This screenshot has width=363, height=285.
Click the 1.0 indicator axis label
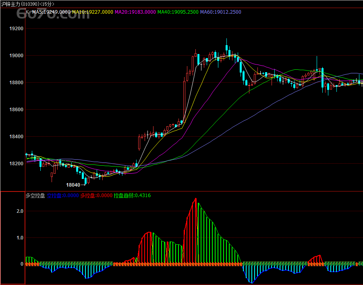click(x=20, y=238)
